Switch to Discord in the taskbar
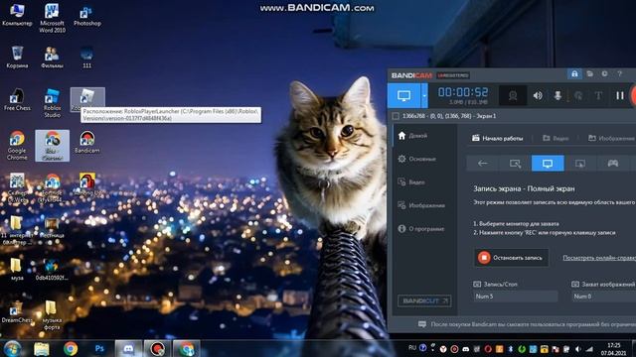 click(128, 348)
